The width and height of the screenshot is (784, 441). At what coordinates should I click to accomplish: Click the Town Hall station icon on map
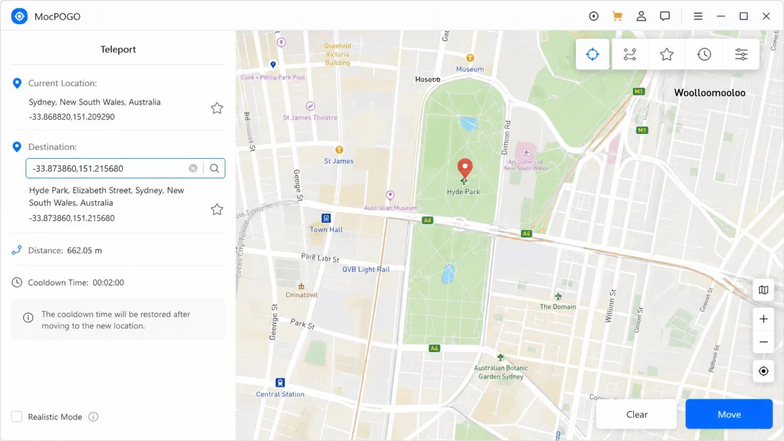(326, 218)
